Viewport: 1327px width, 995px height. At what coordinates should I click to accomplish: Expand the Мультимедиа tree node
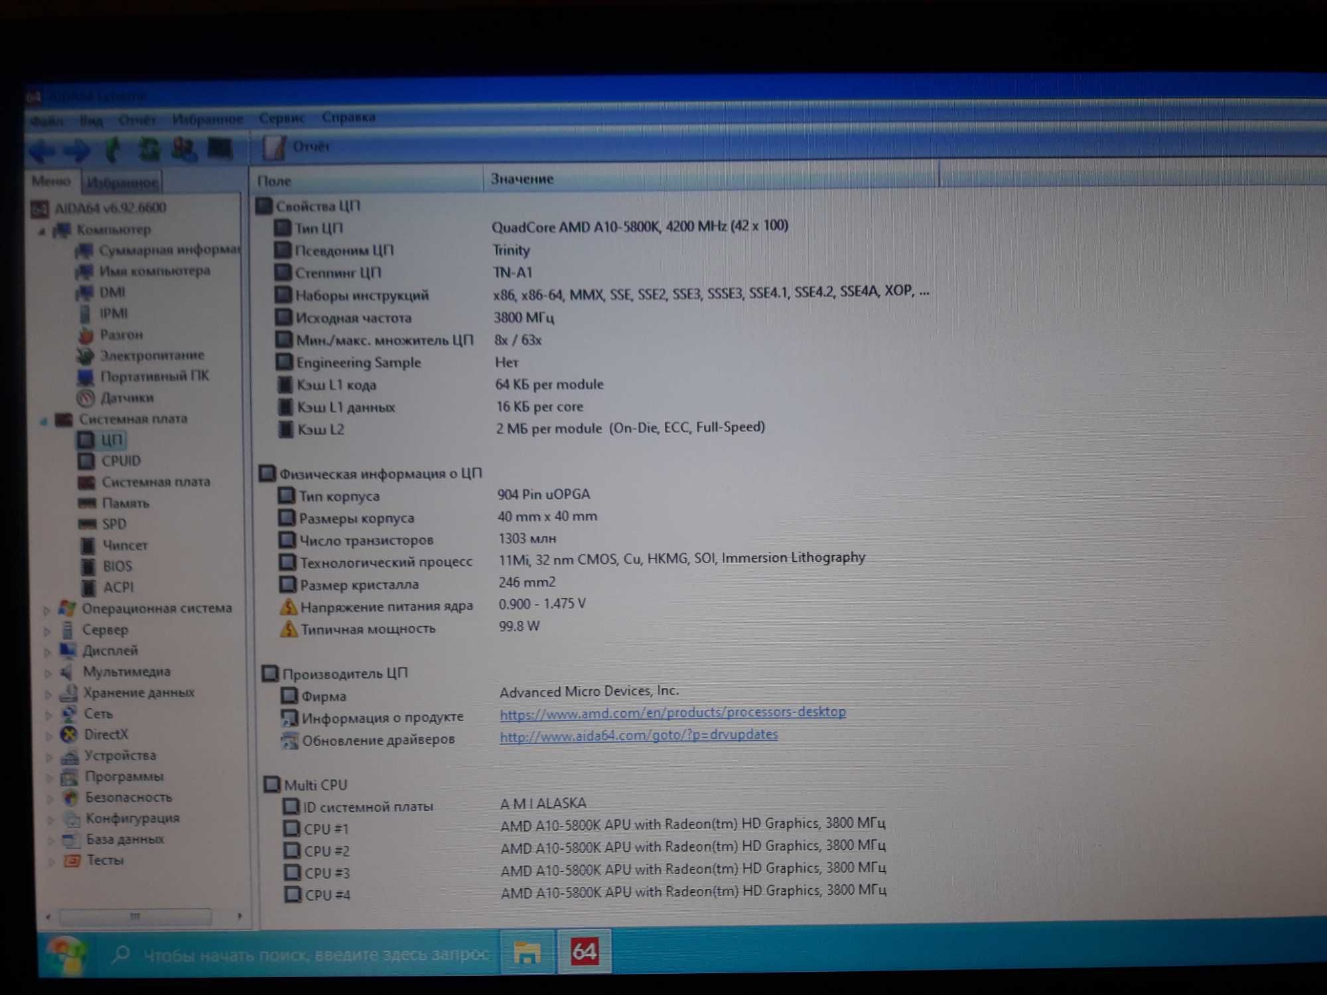[48, 673]
